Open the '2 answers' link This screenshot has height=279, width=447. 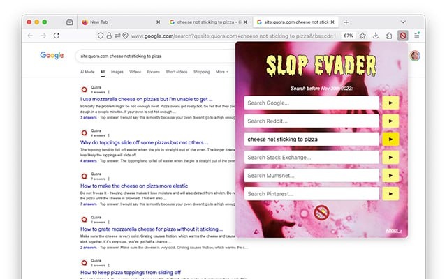click(89, 248)
